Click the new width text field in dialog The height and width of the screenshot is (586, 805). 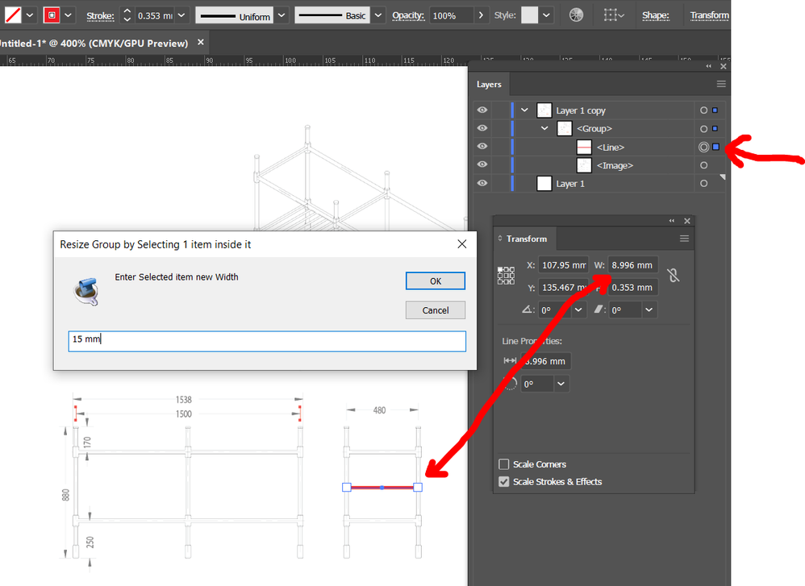(x=267, y=341)
